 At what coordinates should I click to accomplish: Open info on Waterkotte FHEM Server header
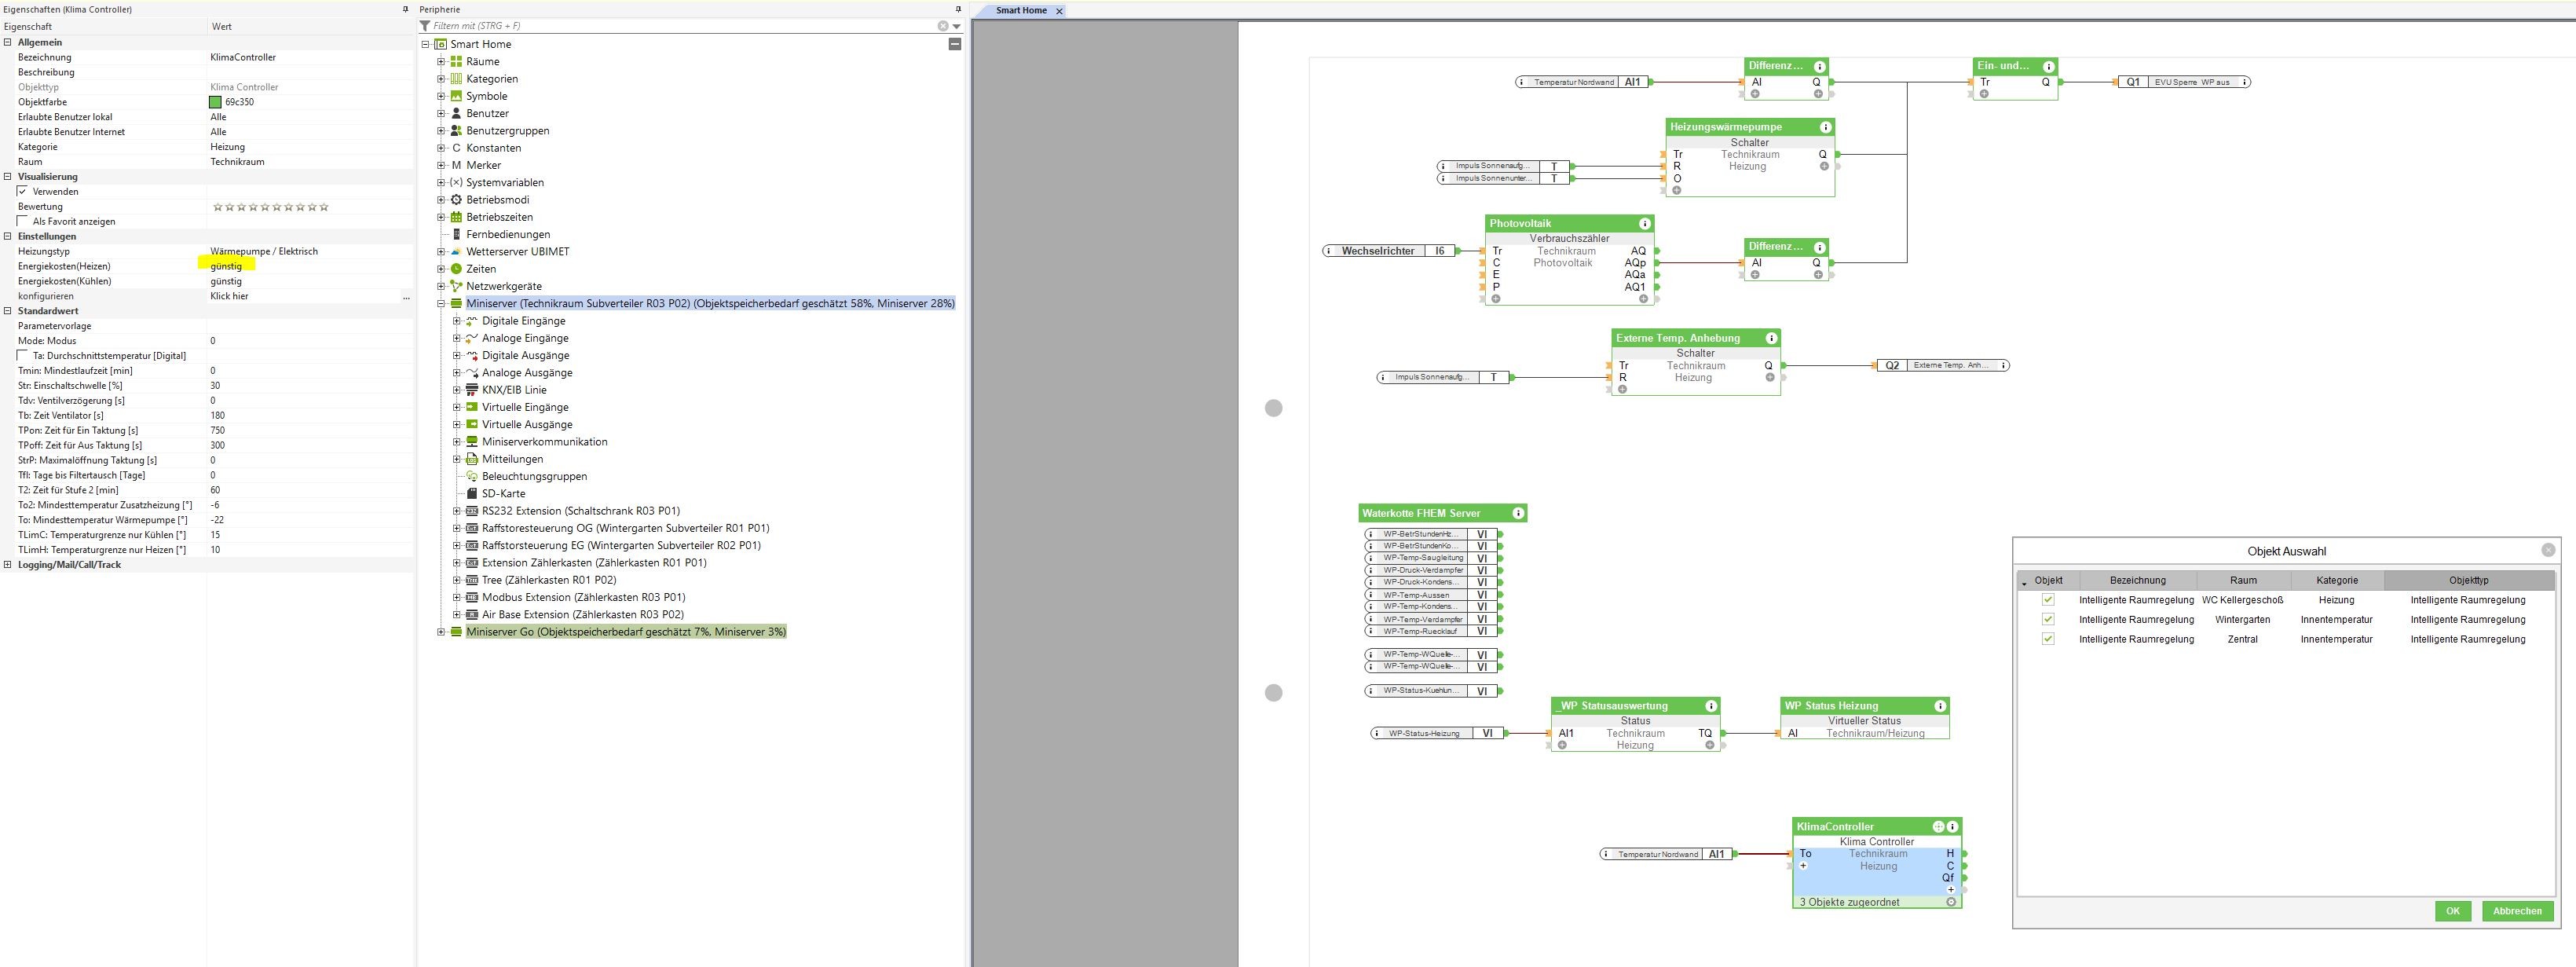(1518, 513)
